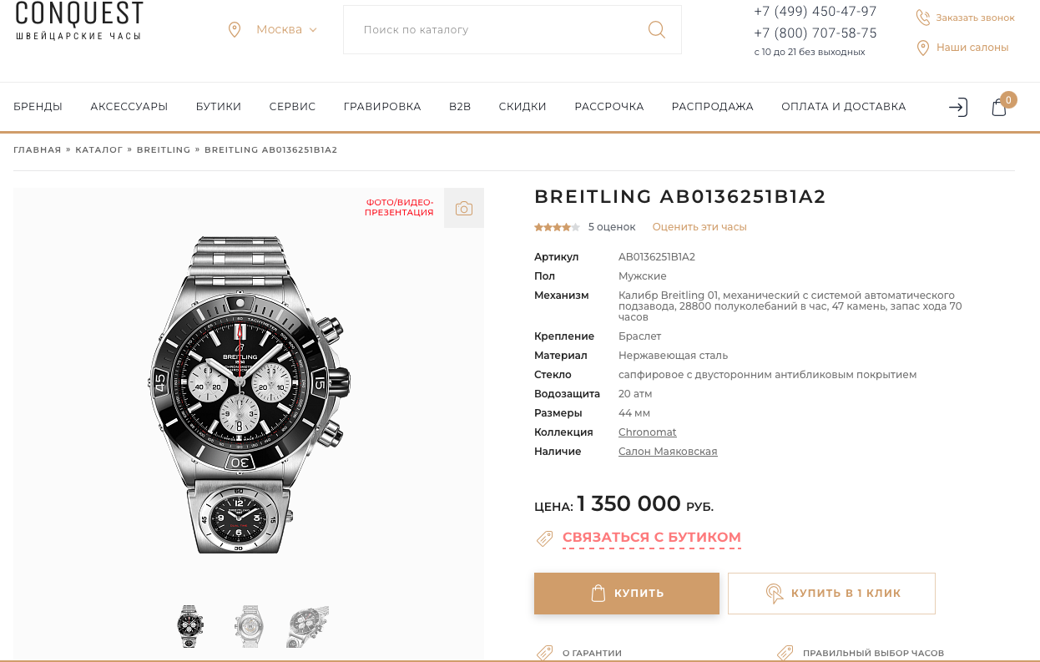The image size is (1040, 662).
Task: Click the location pin next to Москва
Action: point(235,29)
